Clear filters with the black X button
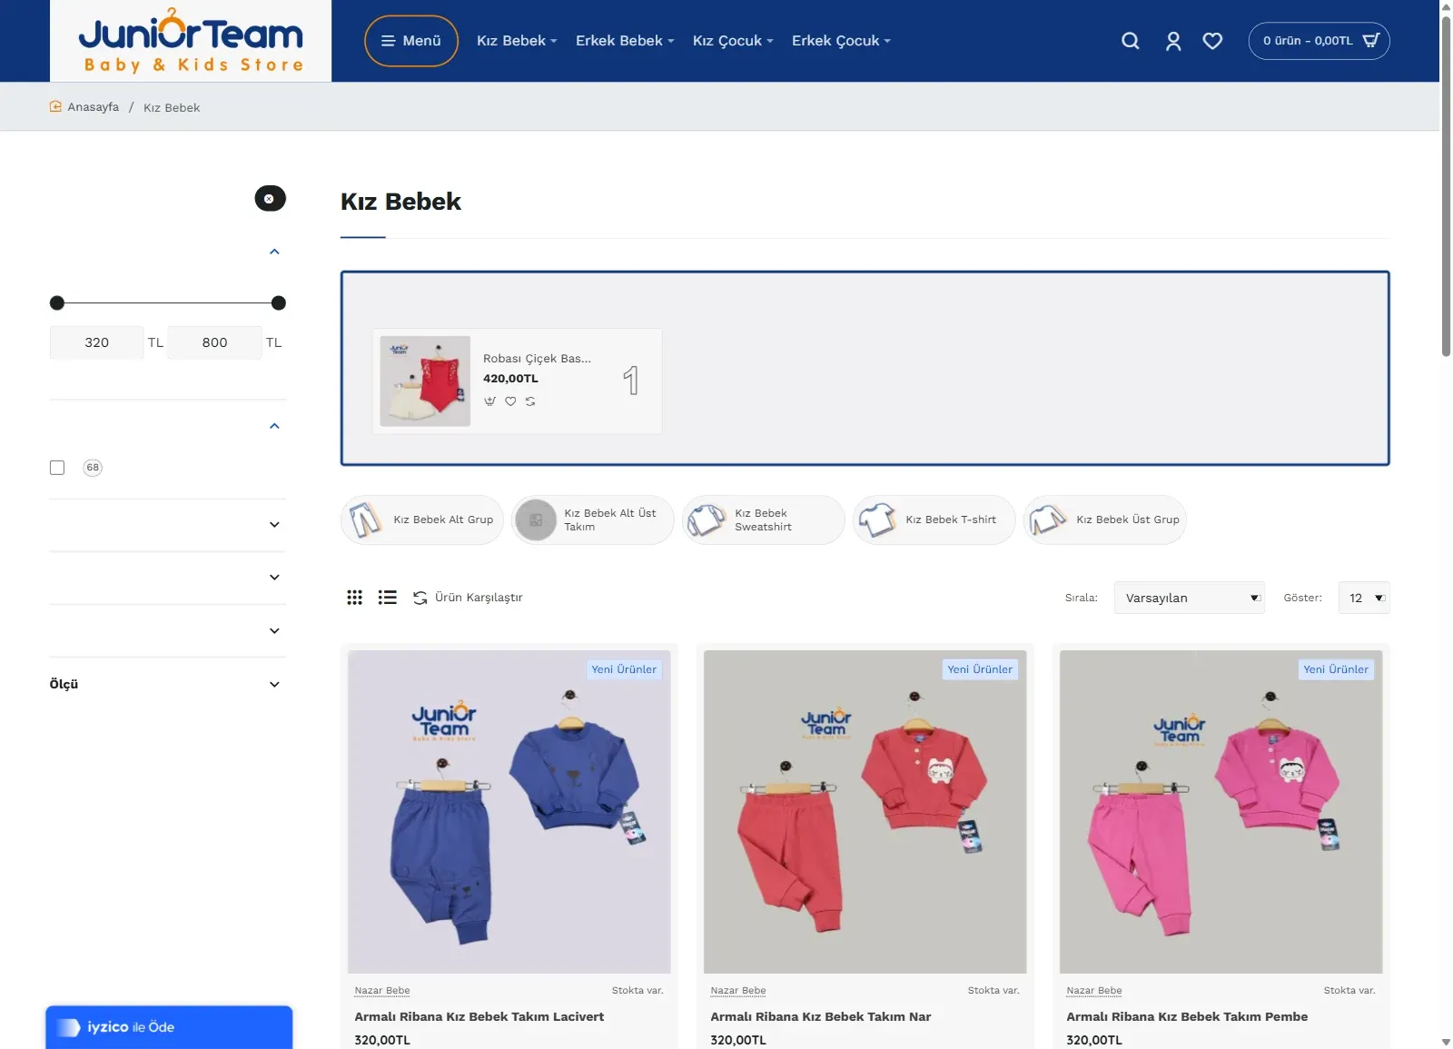Viewport: 1453px width, 1049px height. tap(270, 199)
